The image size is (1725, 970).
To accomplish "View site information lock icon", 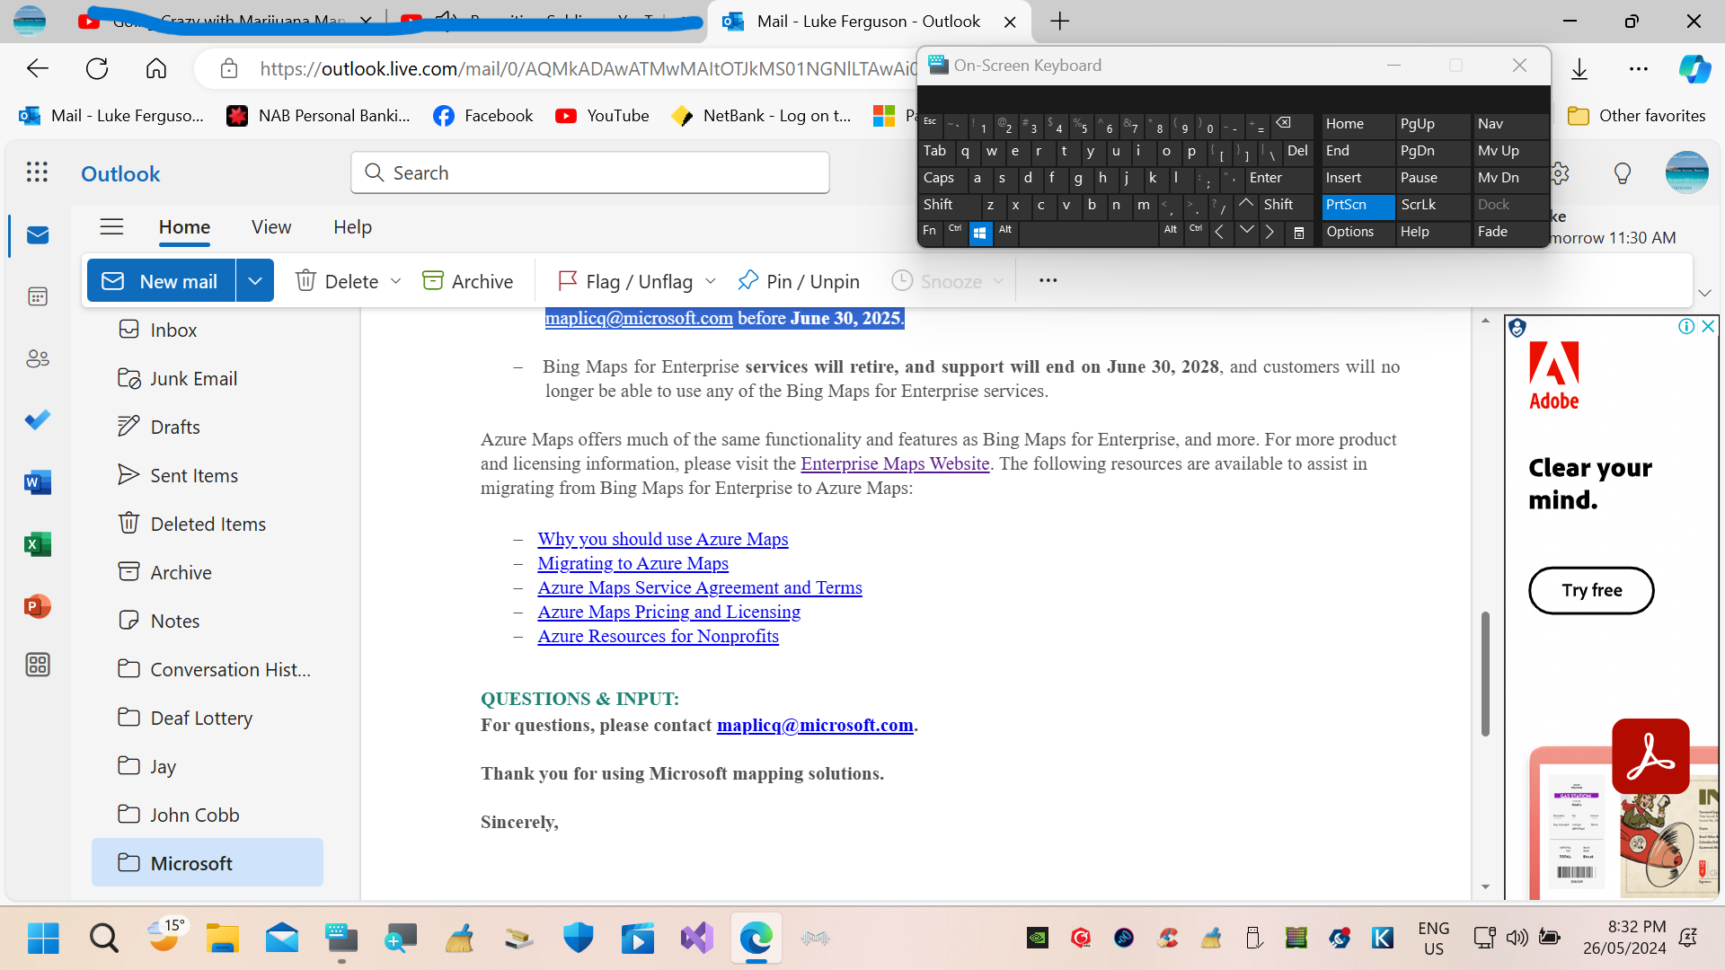I will [229, 68].
